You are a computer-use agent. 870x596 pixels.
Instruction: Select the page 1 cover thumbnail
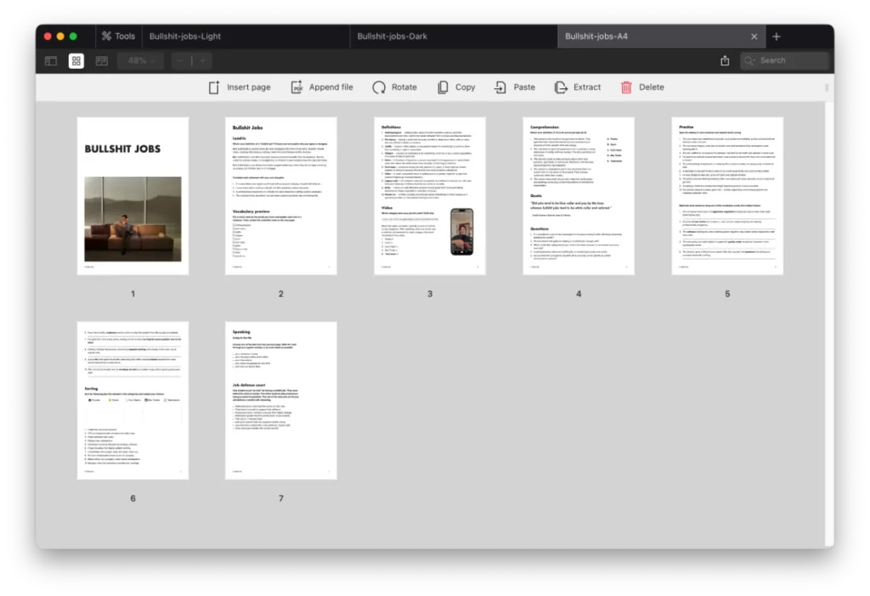(133, 196)
